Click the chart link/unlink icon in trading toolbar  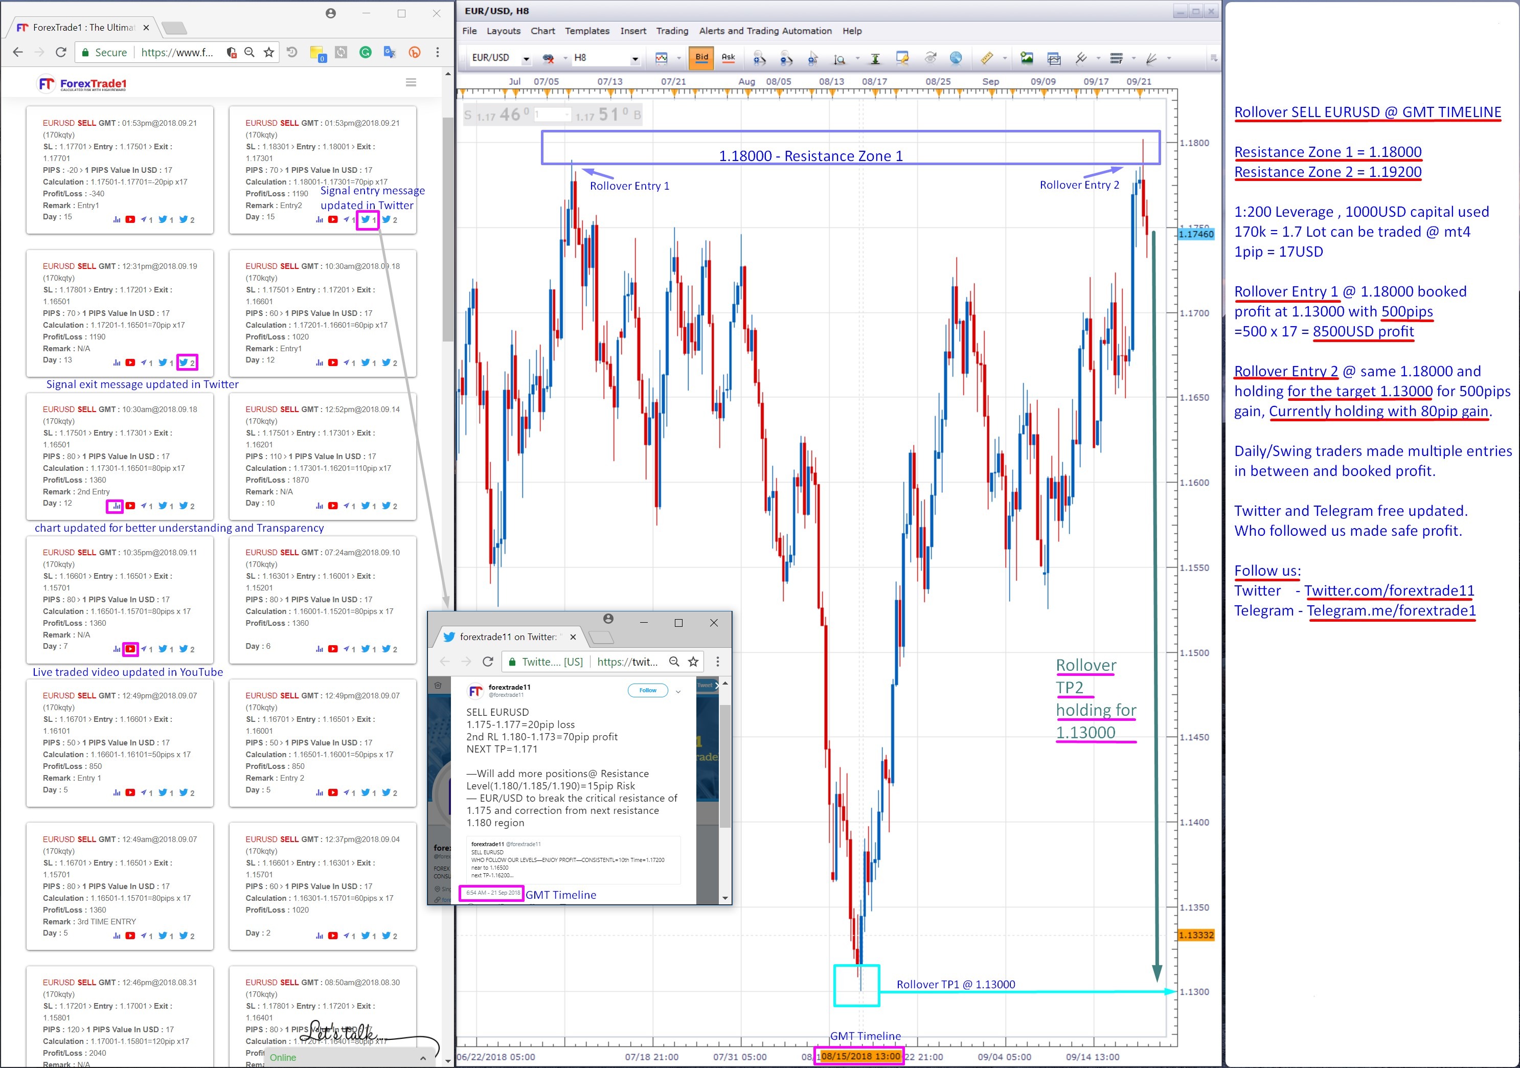click(548, 58)
